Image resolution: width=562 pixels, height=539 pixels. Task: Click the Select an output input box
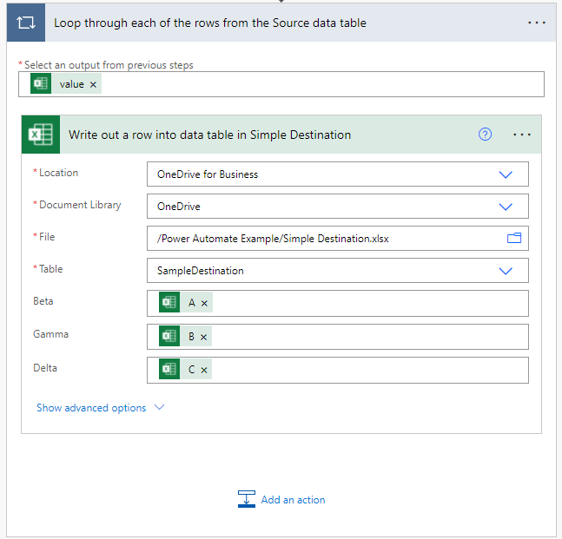tap(281, 84)
